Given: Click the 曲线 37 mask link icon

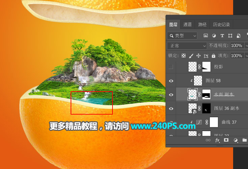Looking at the screenshot, I should pos(207,122).
